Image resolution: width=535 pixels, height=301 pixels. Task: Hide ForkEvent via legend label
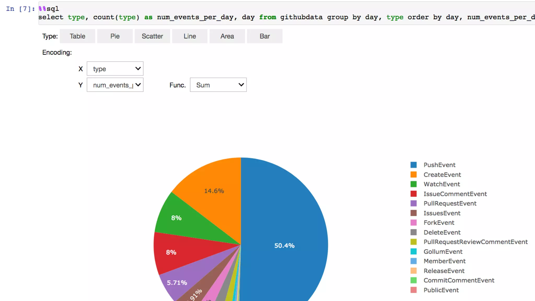click(439, 223)
